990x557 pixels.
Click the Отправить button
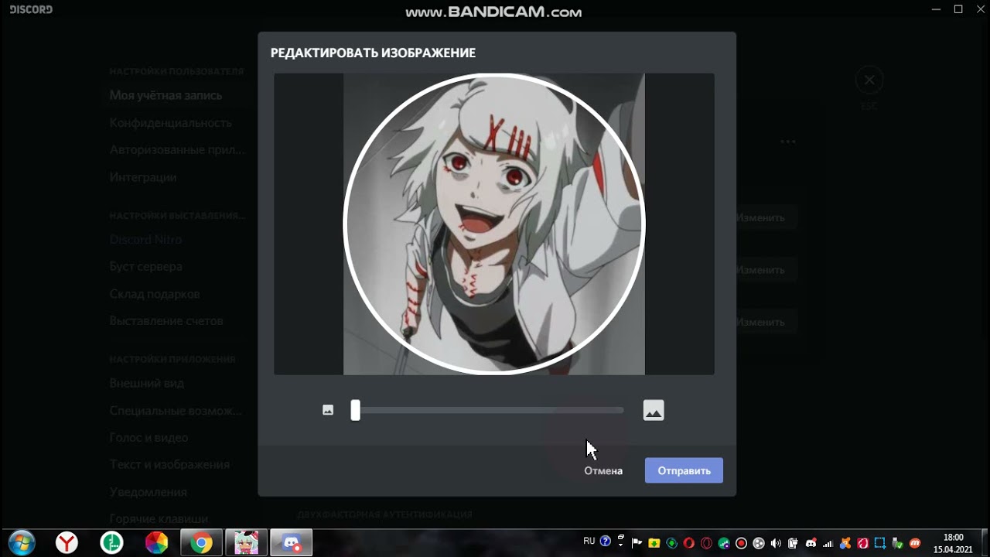tap(684, 470)
